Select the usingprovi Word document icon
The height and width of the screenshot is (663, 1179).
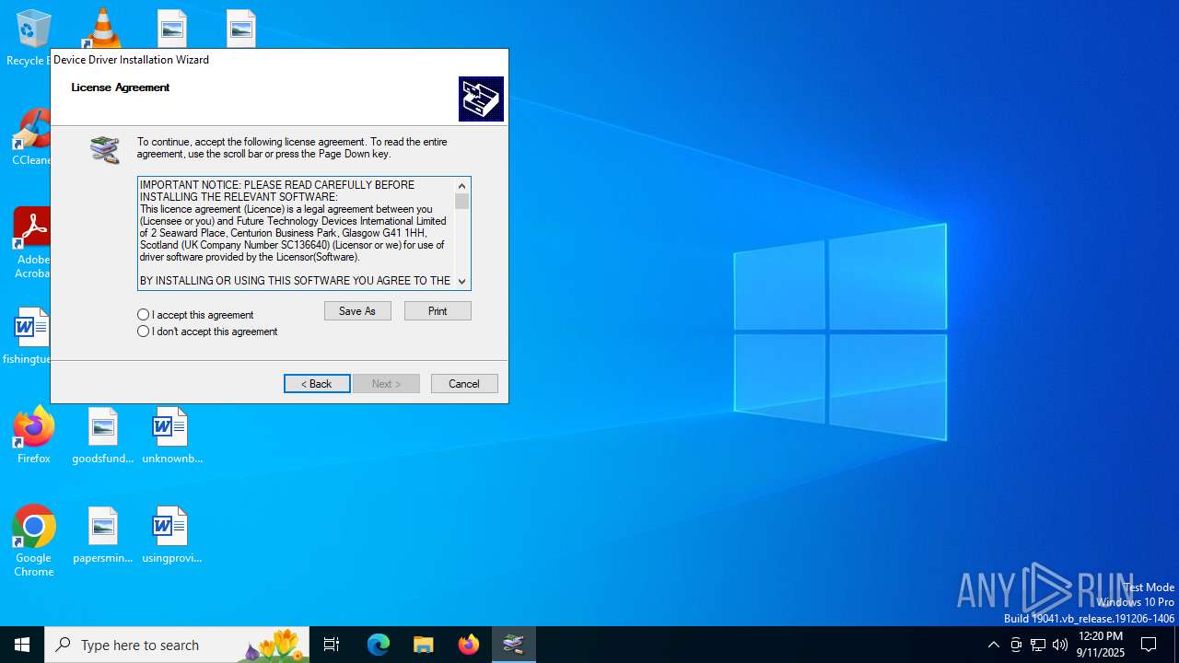171,535
